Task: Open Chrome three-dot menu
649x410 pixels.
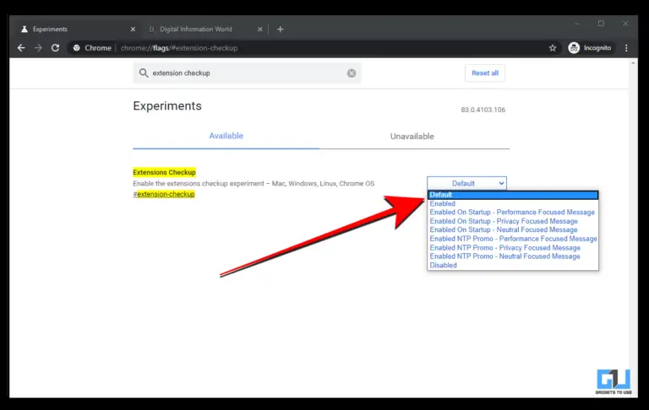Action: (628, 48)
